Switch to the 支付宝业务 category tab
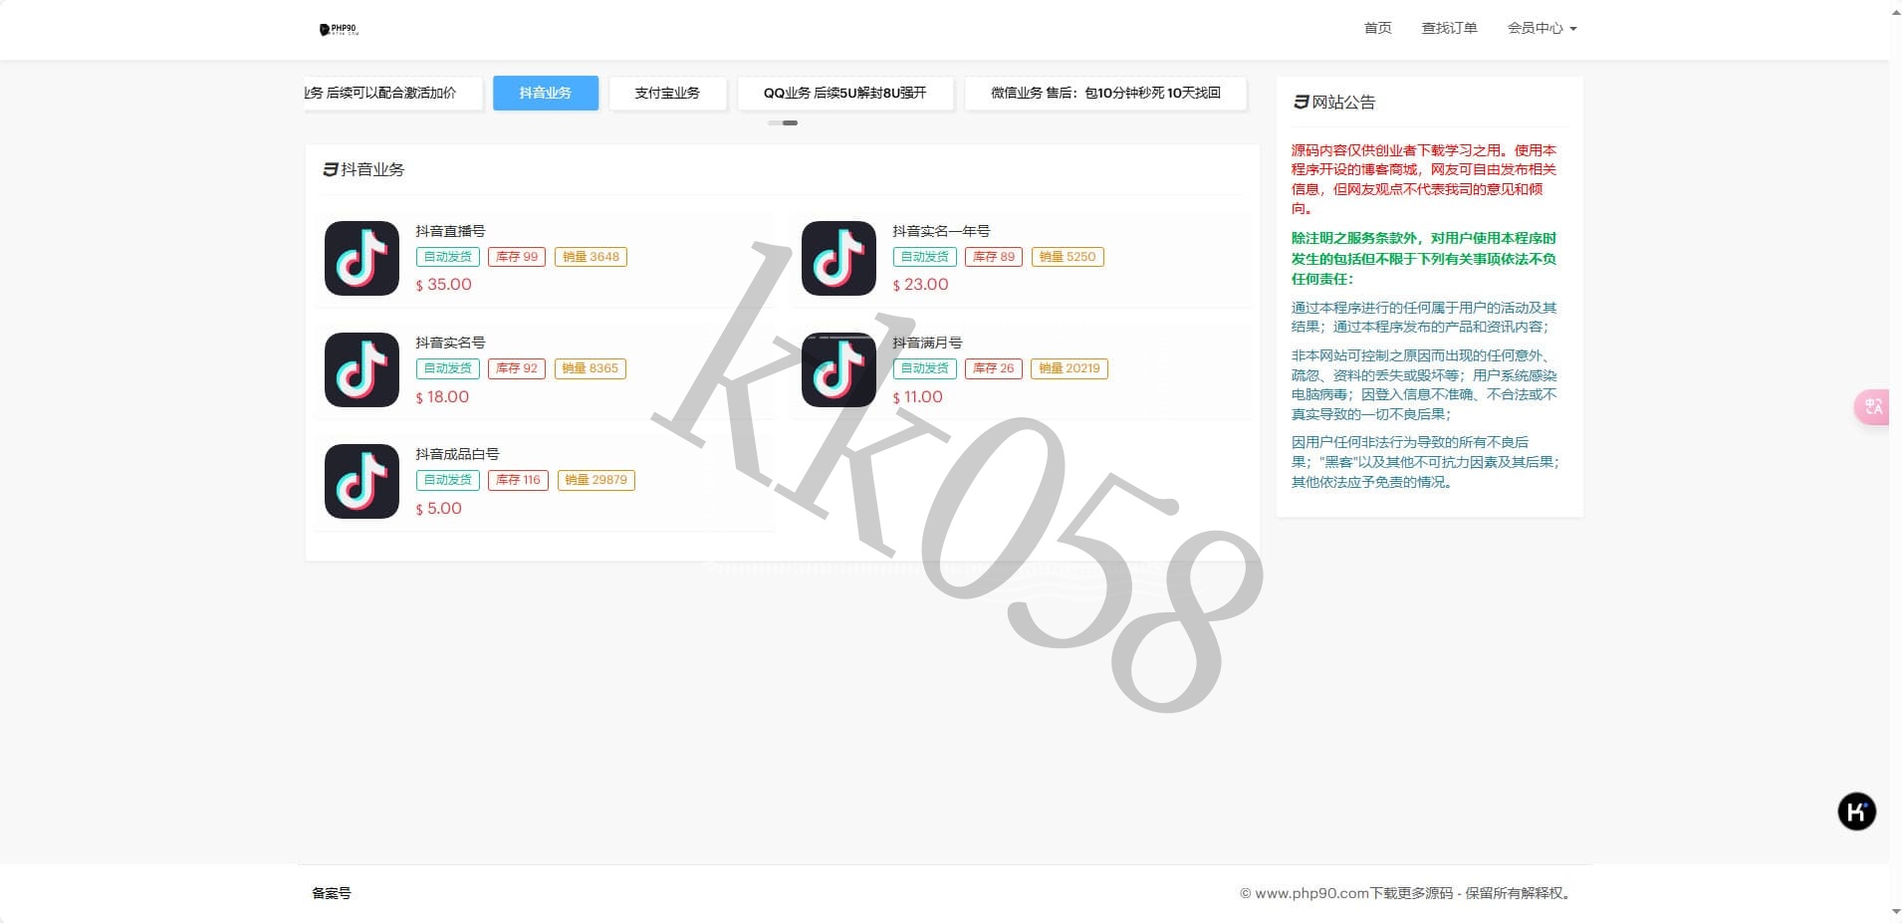Image resolution: width=1902 pixels, height=923 pixels. click(667, 93)
